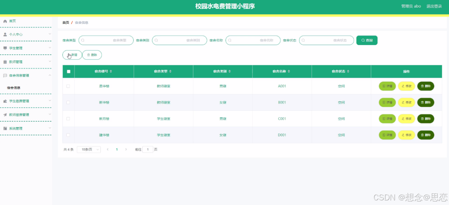Click the monitor icon for 学生管理

click(x=5, y=48)
